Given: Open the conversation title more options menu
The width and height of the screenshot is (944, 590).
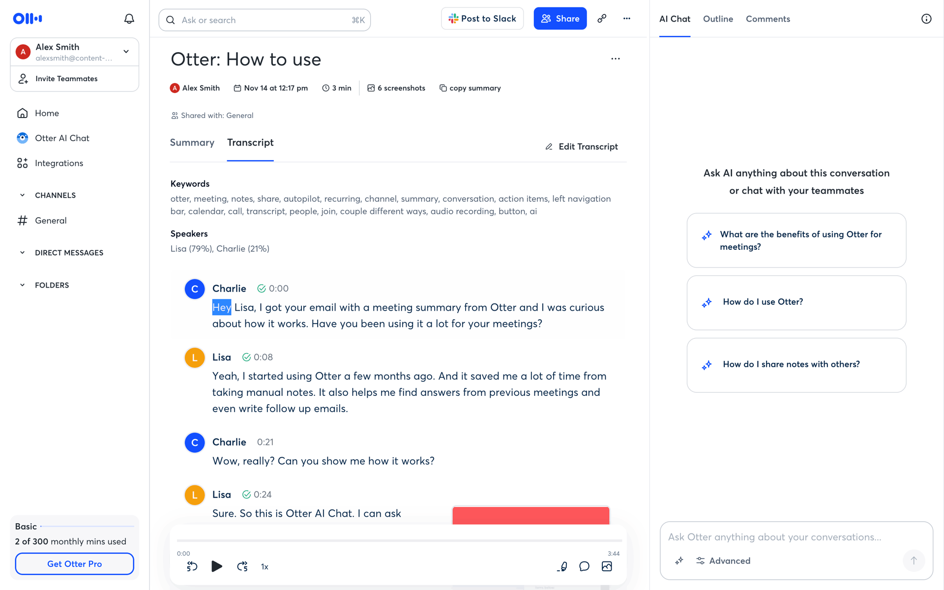Looking at the screenshot, I should (x=616, y=59).
